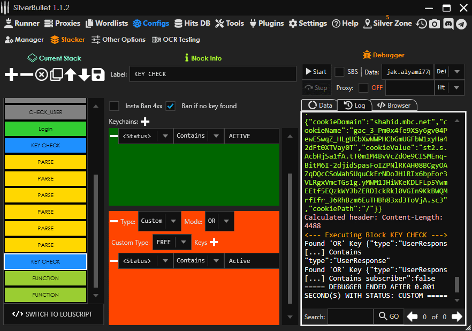Switch to the Browser tab in debugger

(x=394, y=106)
